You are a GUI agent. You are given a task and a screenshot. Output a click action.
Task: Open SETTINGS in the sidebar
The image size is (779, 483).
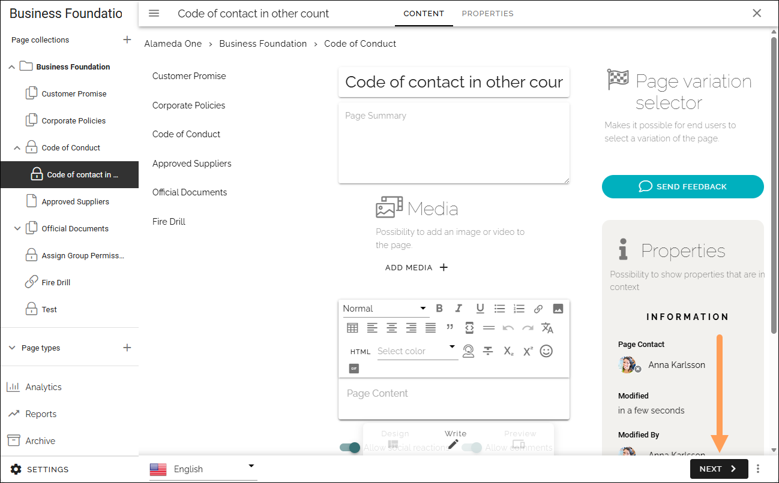40,469
